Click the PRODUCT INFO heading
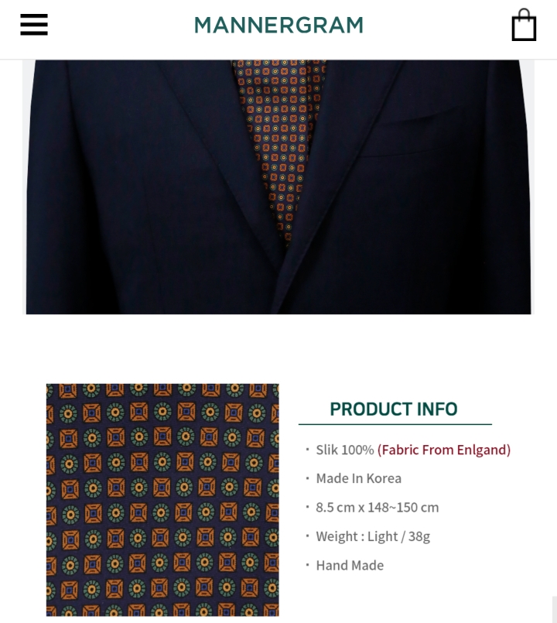 pyautogui.click(x=393, y=409)
